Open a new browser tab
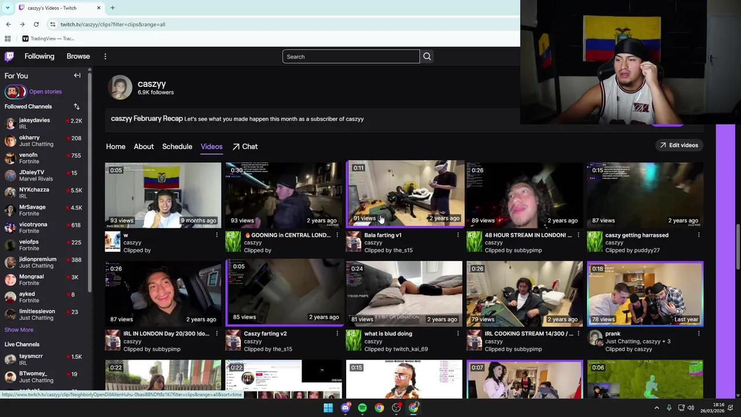The height and width of the screenshot is (417, 741). [x=112, y=8]
